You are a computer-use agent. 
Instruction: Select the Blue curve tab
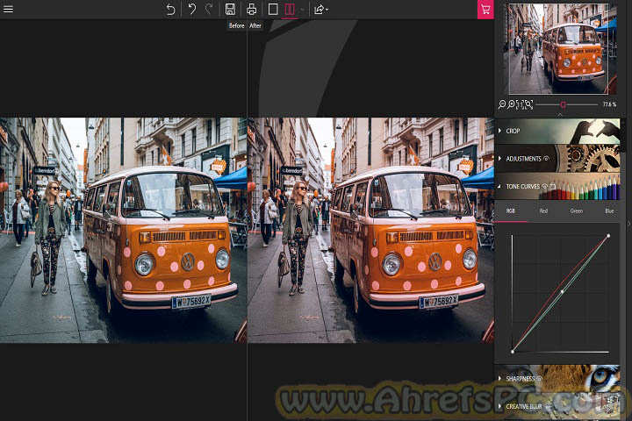[x=609, y=211]
